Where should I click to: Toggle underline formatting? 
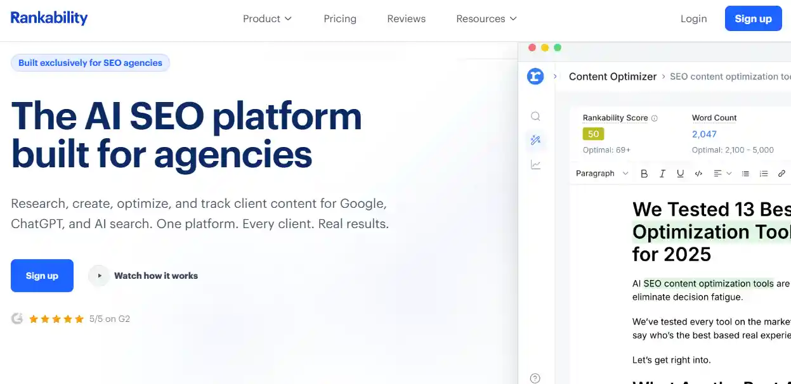[x=680, y=172]
